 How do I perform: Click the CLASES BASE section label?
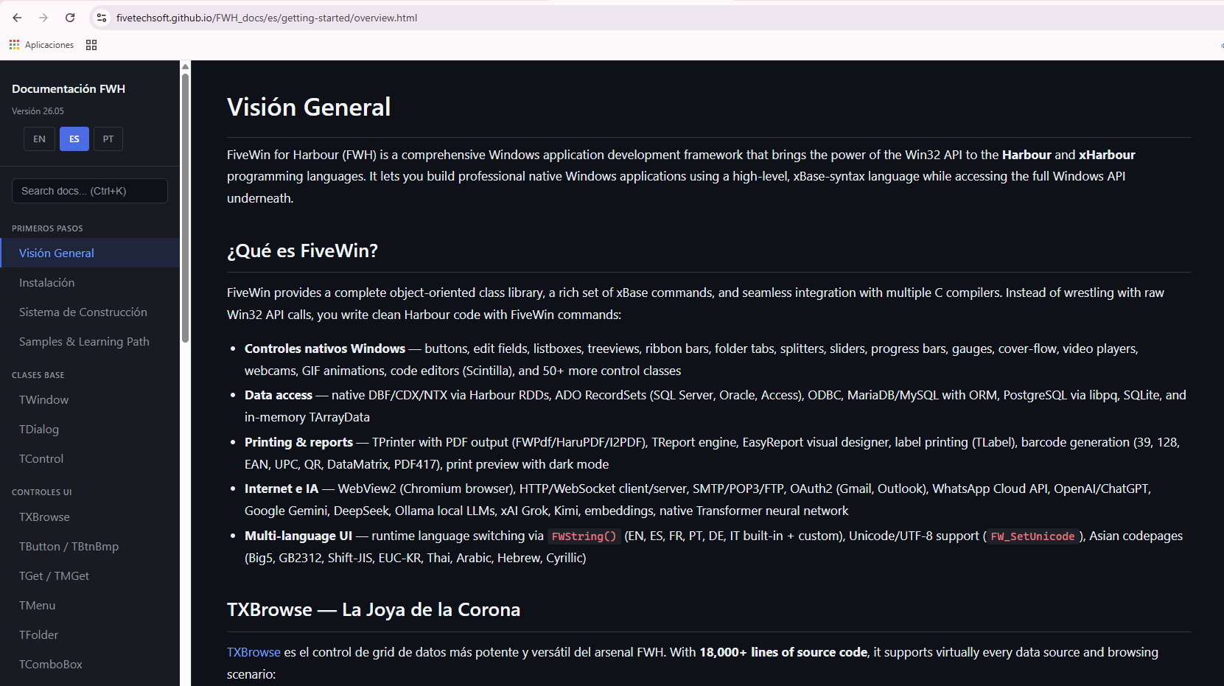[x=38, y=375]
